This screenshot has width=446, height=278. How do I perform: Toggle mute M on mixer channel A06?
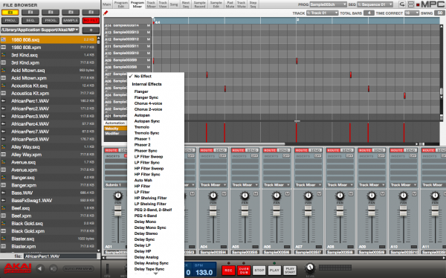coord(288,193)
